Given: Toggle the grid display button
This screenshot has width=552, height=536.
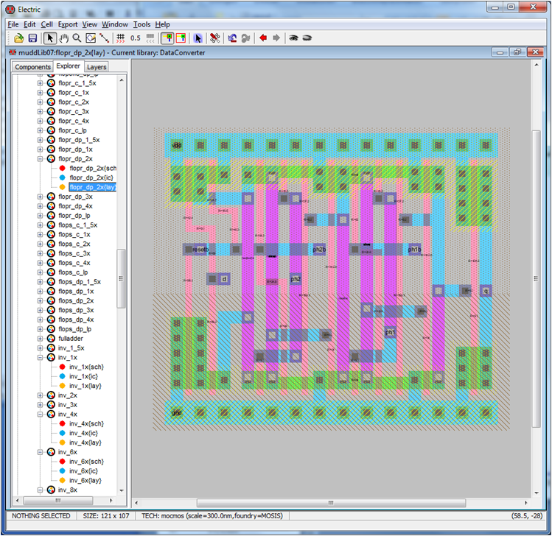Looking at the screenshot, I should pyautogui.click(x=121, y=38).
